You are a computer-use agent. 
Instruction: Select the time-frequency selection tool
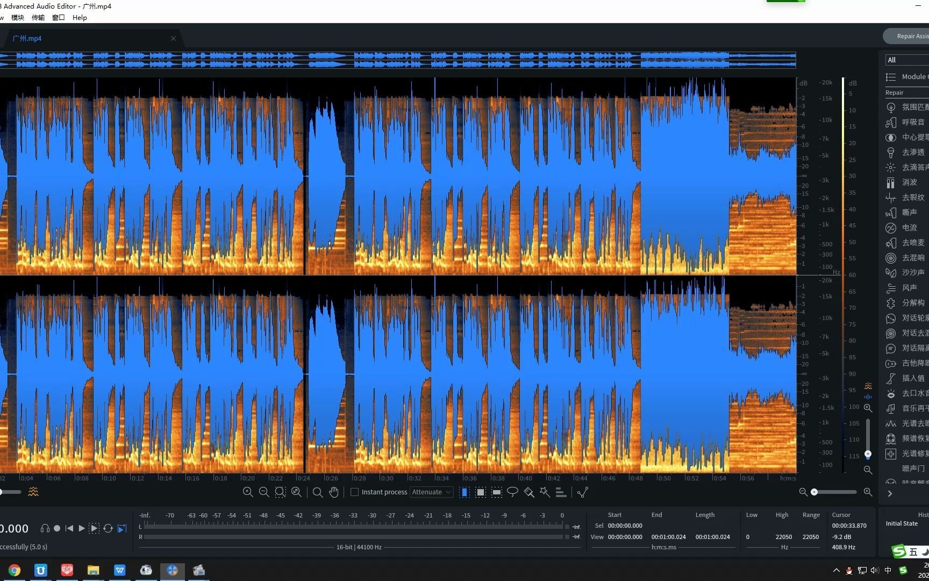click(x=480, y=492)
